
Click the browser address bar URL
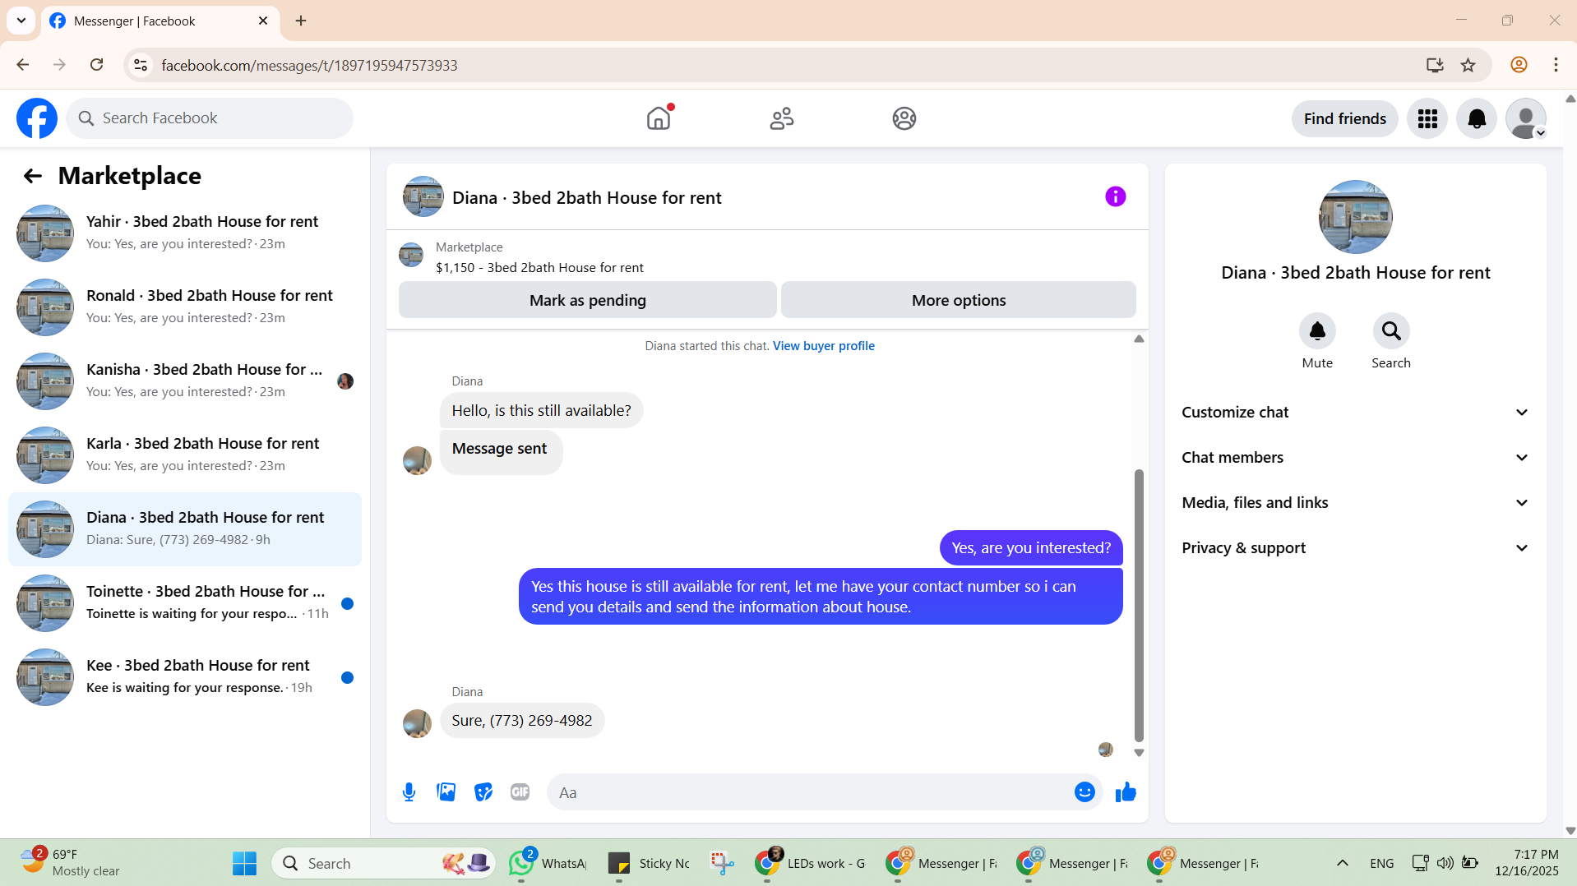click(309, 65)
